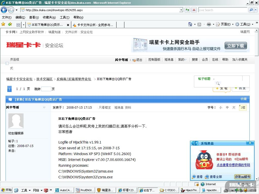The width and height of the screenshot is (259, 194).
Task: Print the page using printer icon
Action: click(209, 25)
